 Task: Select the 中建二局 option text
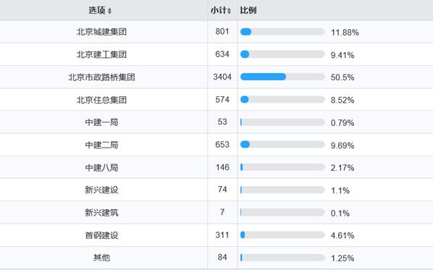point(101,145)
